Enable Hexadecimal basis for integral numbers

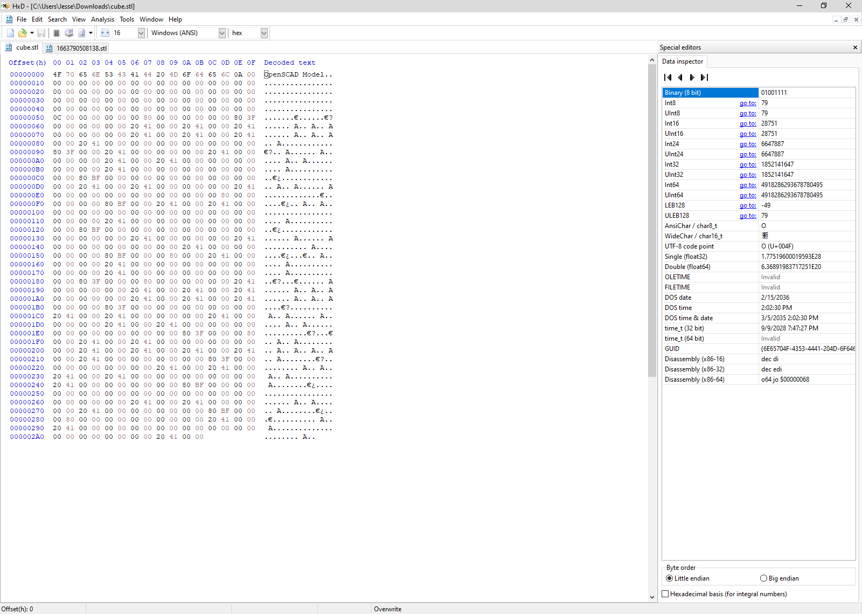click(724, 594)
